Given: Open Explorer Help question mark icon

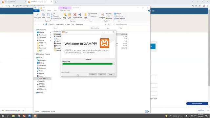Looking at the screenshot, I should [149, 11].
